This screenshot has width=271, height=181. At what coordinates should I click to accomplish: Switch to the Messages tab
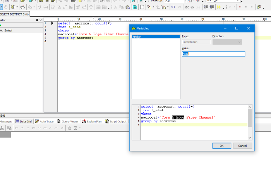click(6, 121)
